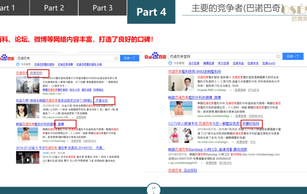Switch to the Part 3 tab

pos(102,8)
